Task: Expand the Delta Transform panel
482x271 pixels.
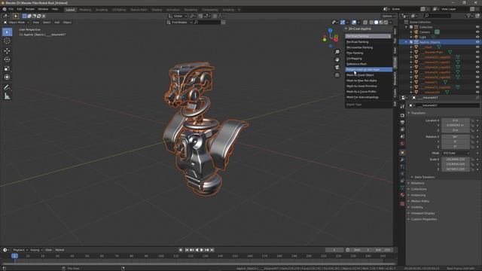Action: click(x=424, y=178)
